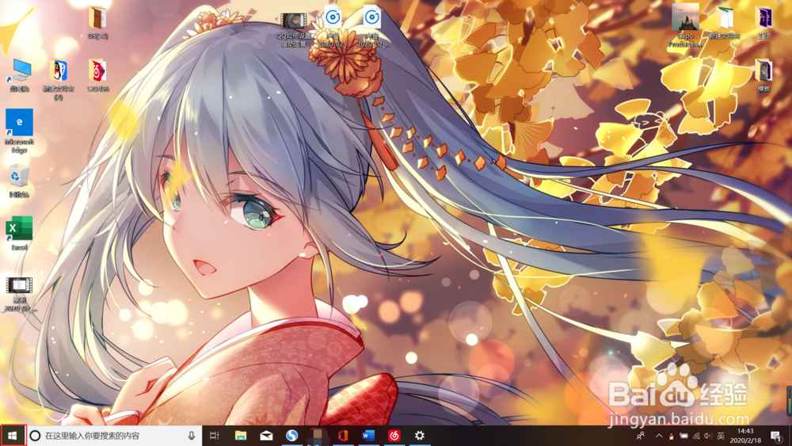Viewport: 792px width, 446px height.
Task: Select the 录制_2020_02 video file
Action: [x=19, y=294]
